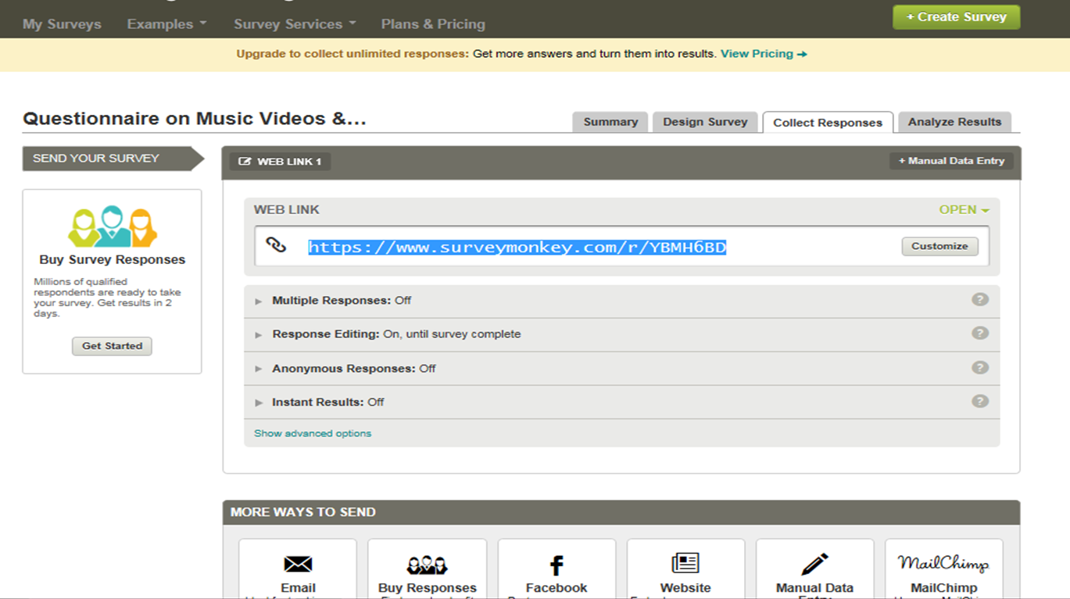Click the "WEB LINK" section heading
Image resolution: width=1070 pixels, height=599 pixels.
pos(287,209)
